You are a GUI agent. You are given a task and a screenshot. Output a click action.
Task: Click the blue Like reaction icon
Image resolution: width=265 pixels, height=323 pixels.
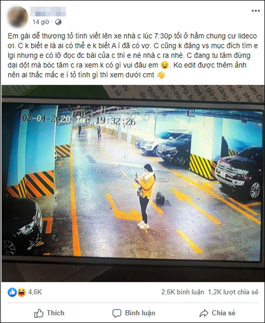point(12,292)
